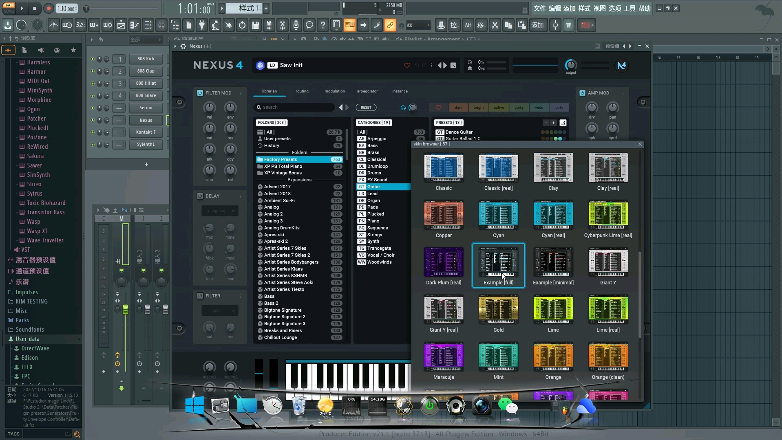782x440 pixels.
Task: Open the playlist view icon
Action: 121,25
